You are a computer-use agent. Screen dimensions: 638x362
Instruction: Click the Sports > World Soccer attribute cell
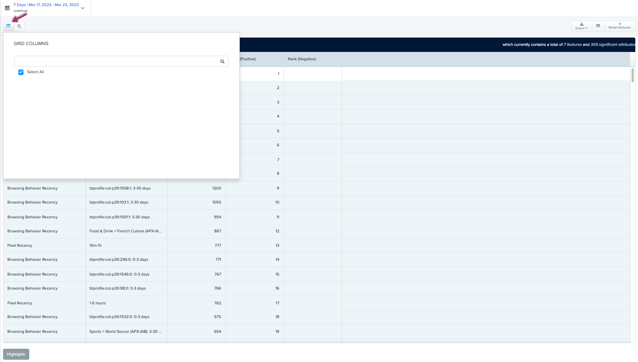click(125, 332)
